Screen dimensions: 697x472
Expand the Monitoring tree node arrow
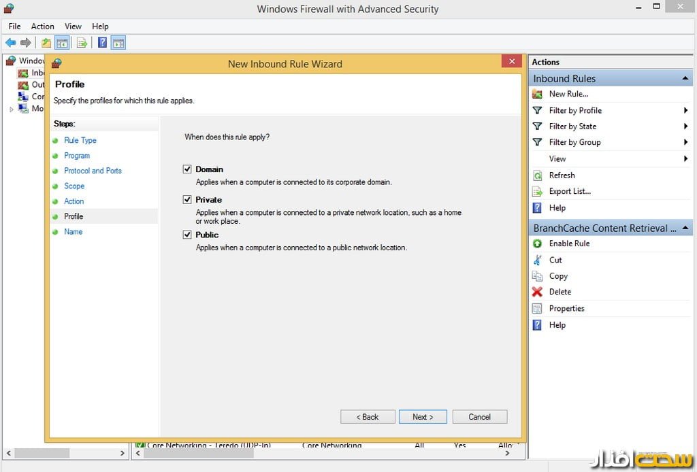(x=11, y=109)
